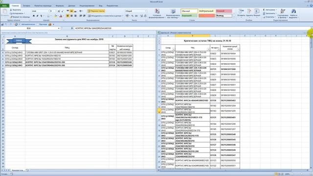The height and width of the screenshot is (176, 313).
Task: Switch to the Вставка ribbon tab
Action: (27, 6)
